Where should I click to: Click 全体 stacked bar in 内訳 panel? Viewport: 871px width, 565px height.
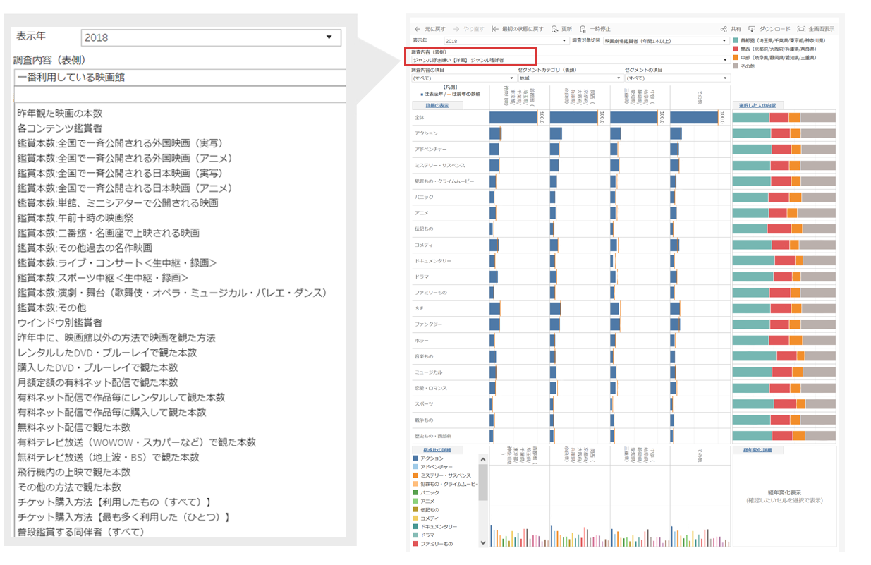(x=784, y=117)
